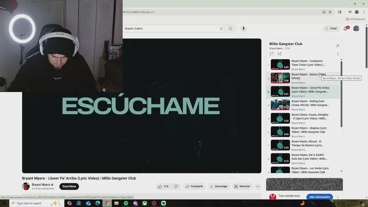Click the YouTube search magnifier button
The height and width of the screenshot is (207, 368).
coord(230,28)
